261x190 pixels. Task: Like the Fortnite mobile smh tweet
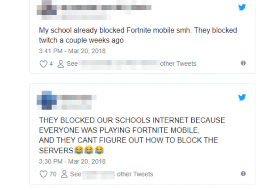pyautogui.click(x=43, y=64)
